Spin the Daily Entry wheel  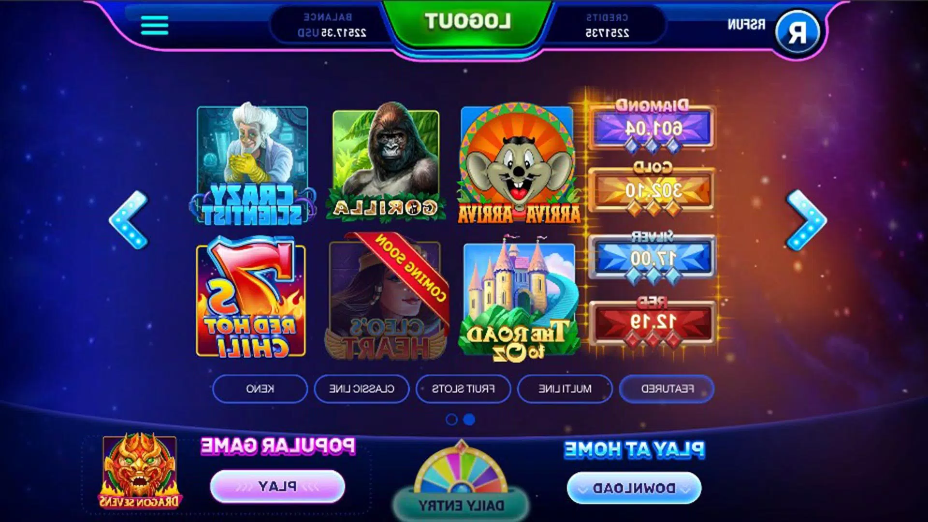coord(461,479)
